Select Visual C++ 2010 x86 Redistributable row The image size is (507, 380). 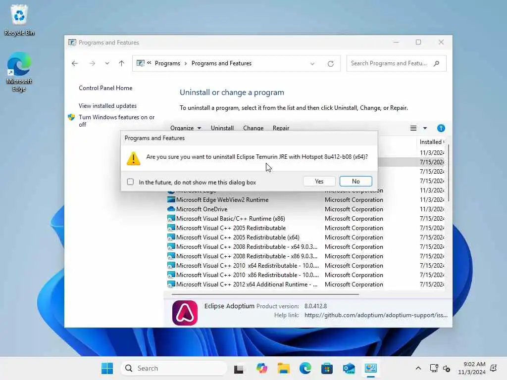pyautogui.click(x=305, y=275)
